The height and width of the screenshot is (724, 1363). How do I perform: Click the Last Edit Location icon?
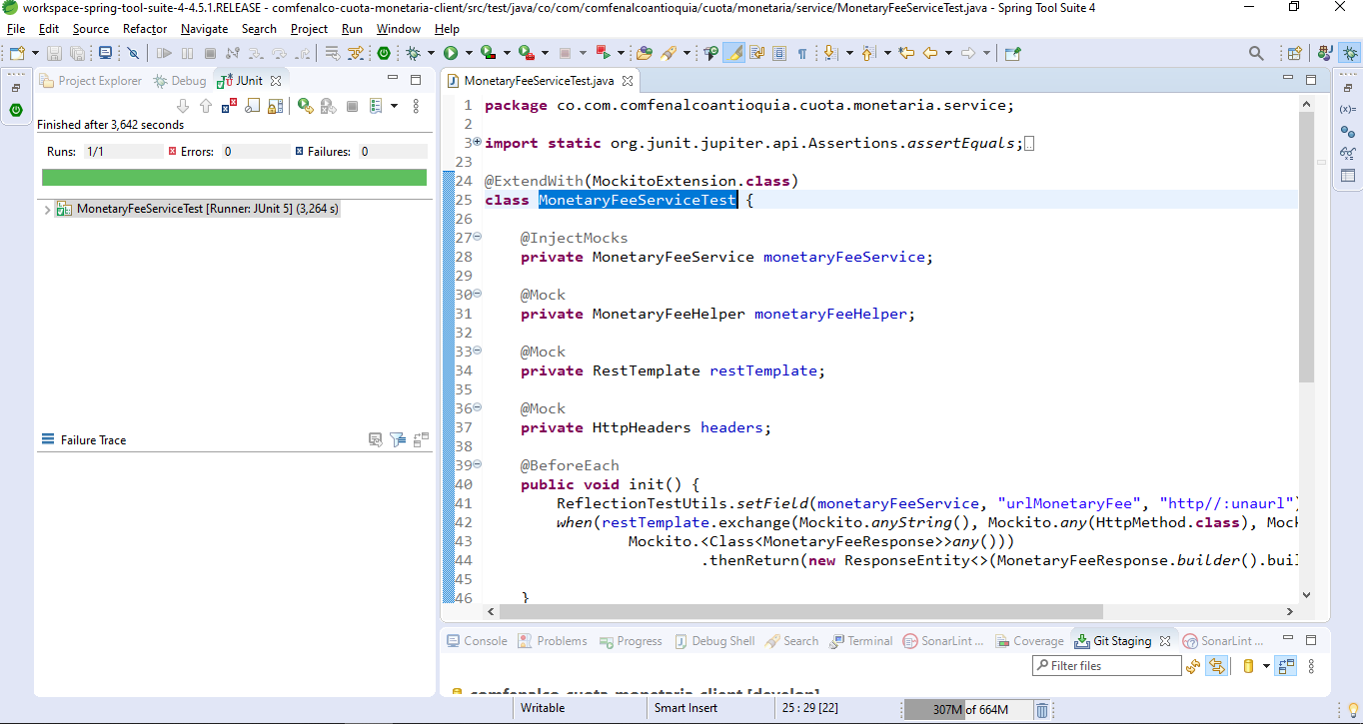pyautogui.click(x=906, y=53)
